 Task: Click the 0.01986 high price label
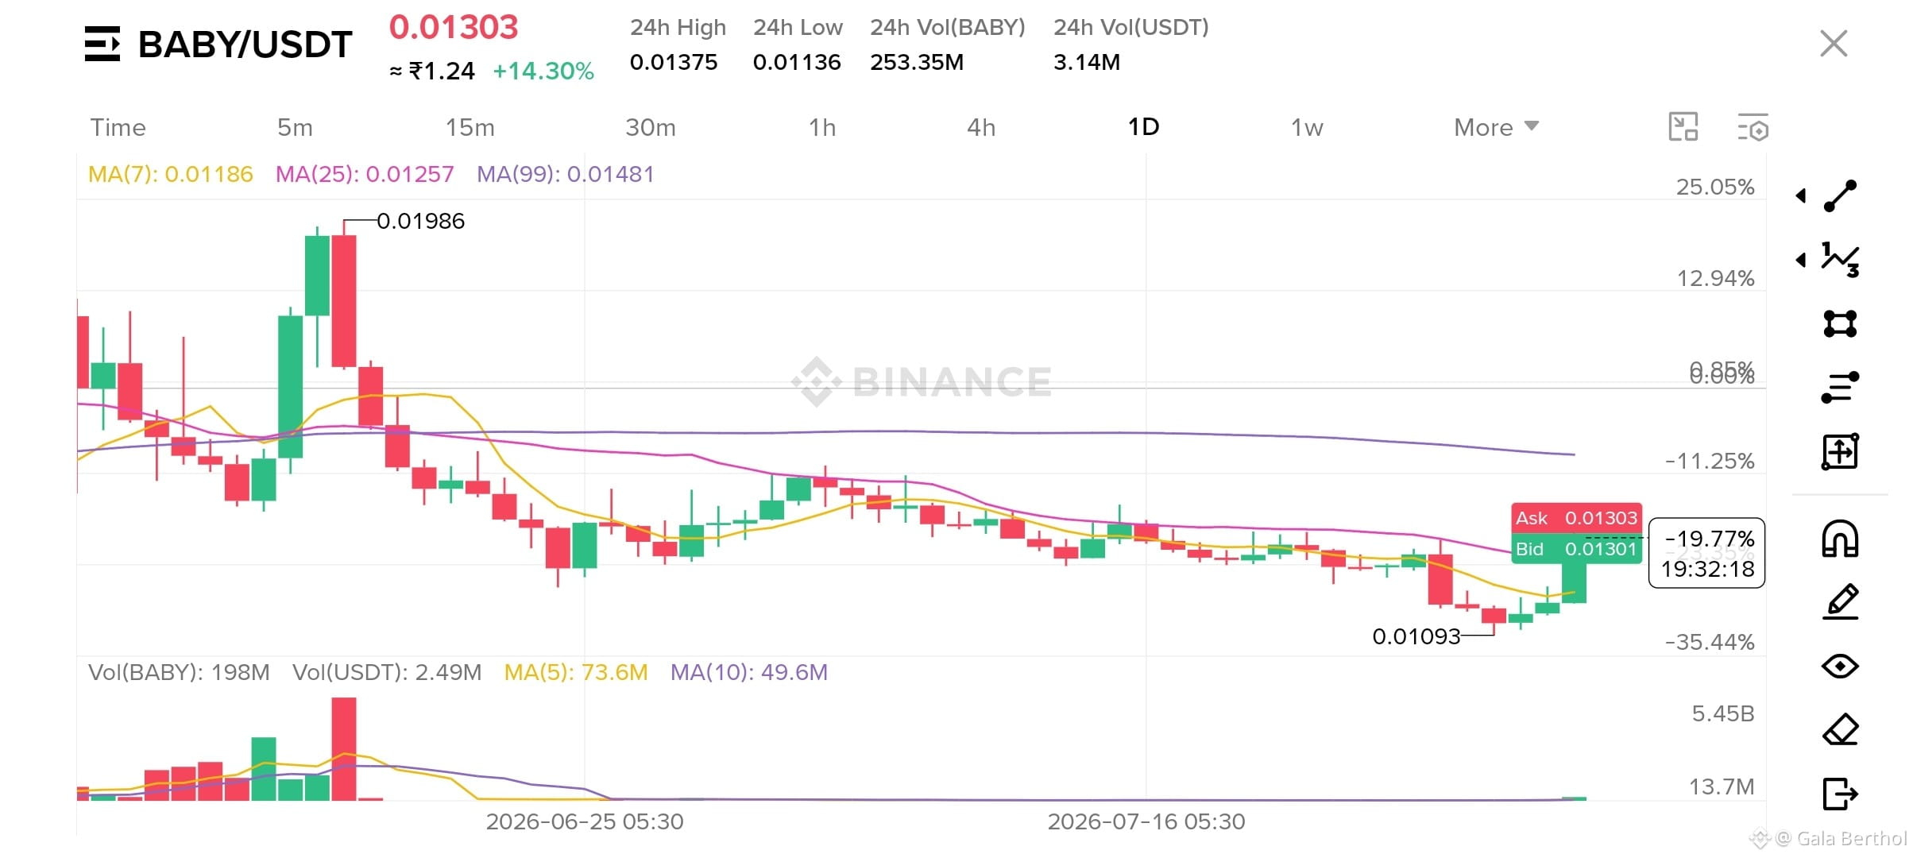420,221
